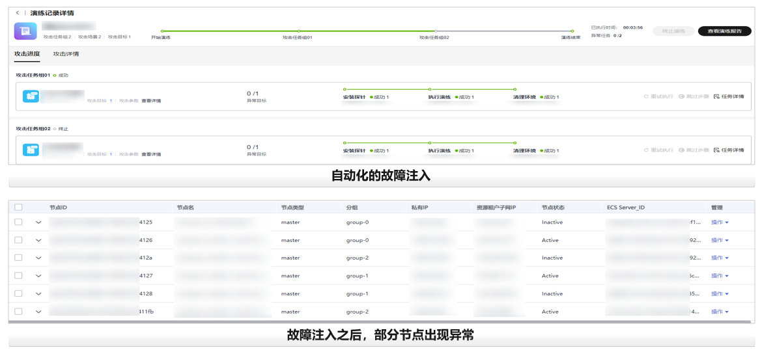Screen dimensions: 760x352
Task: Check the box for node ending 4125
Action: (18, 223)
